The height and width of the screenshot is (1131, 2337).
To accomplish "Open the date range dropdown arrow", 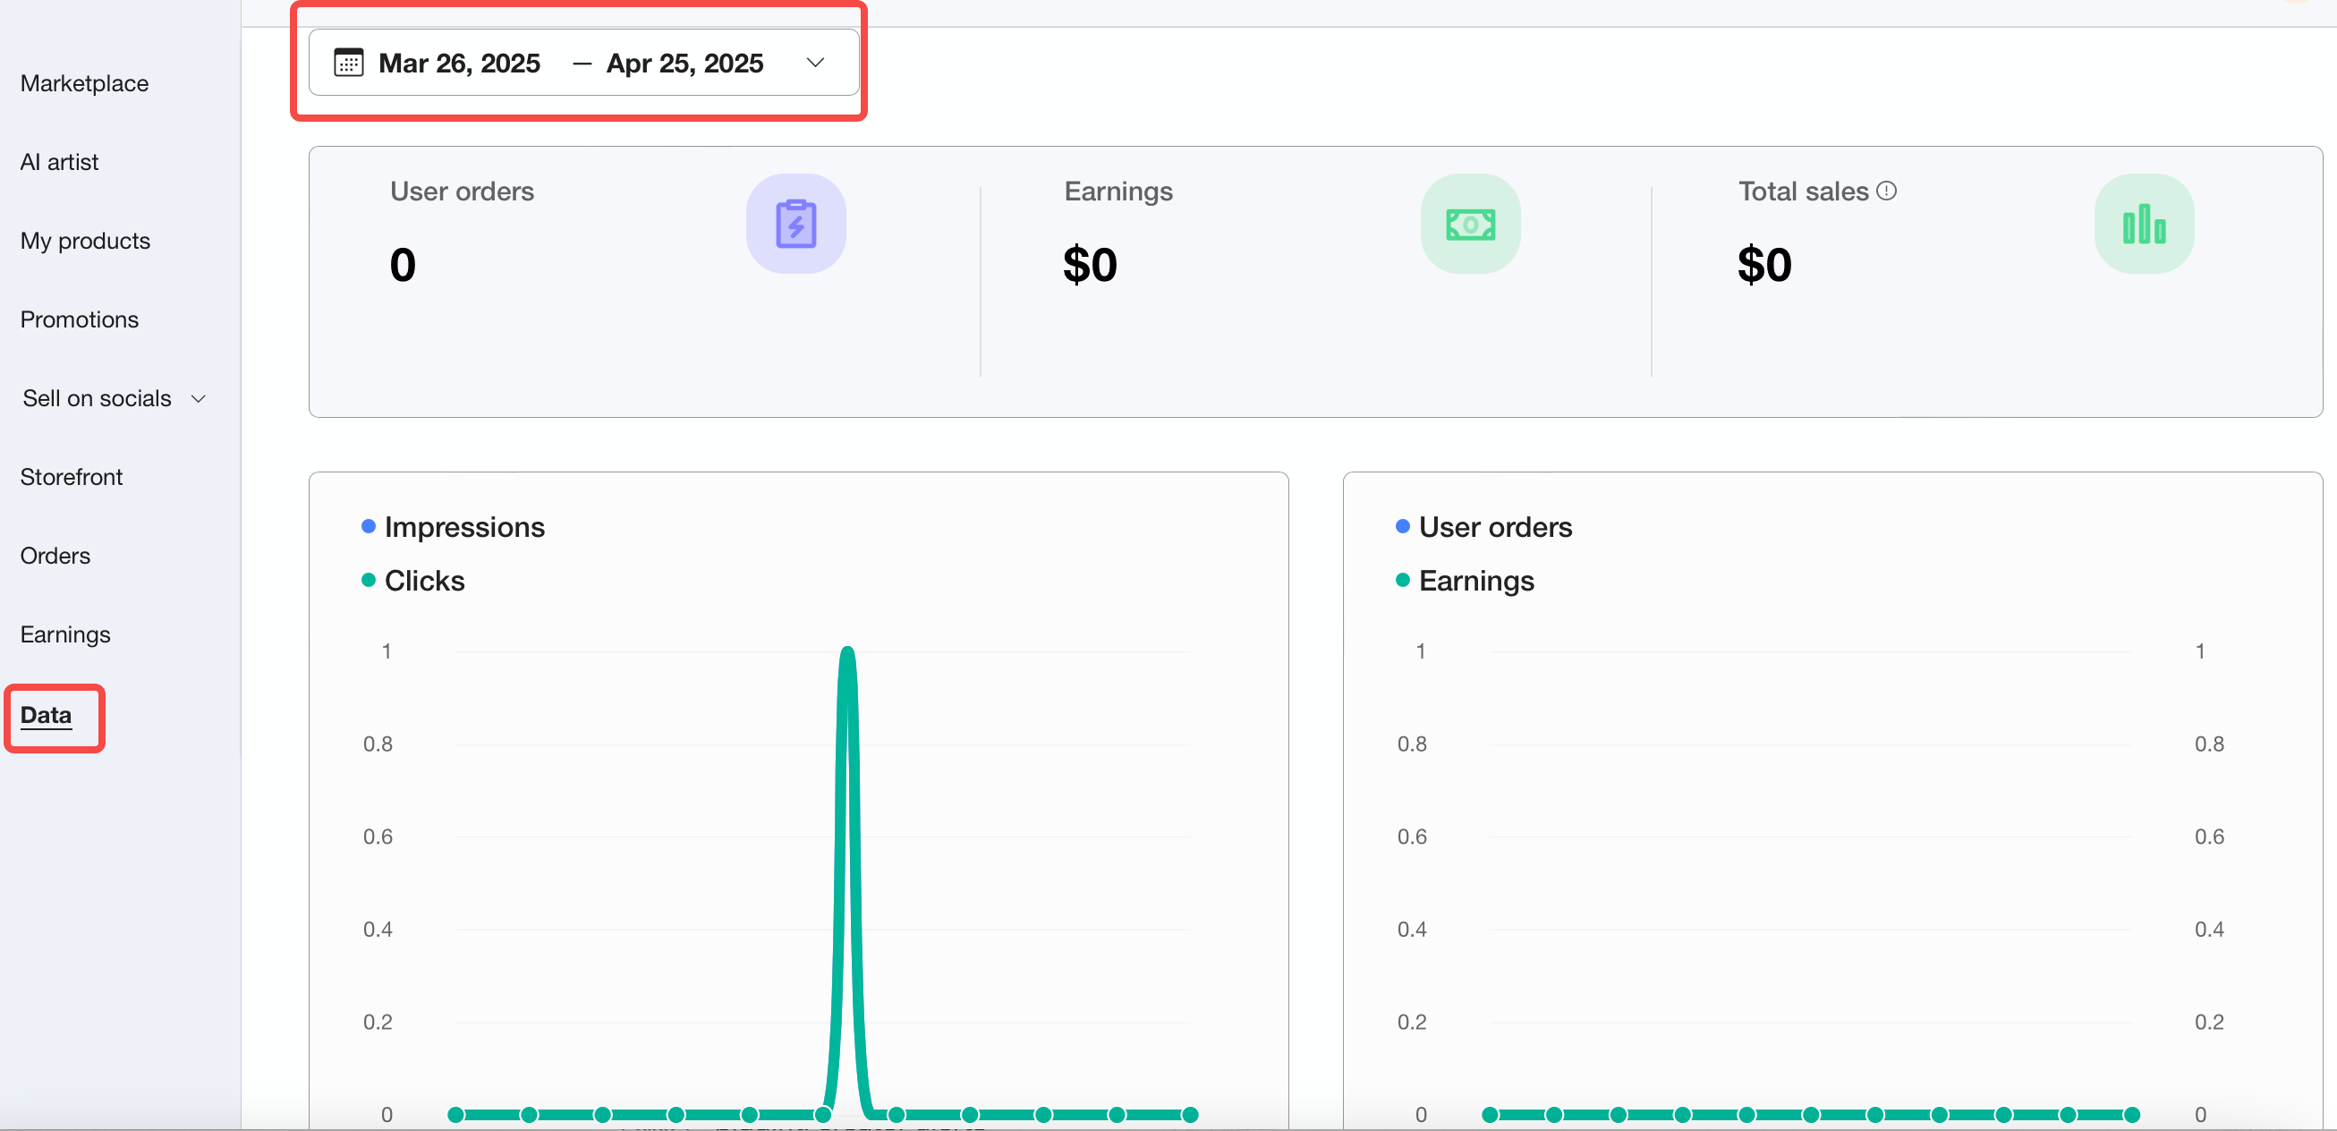I will [x=816, y=63].
